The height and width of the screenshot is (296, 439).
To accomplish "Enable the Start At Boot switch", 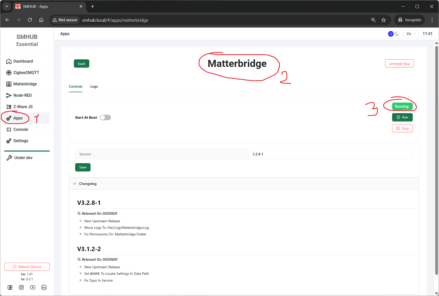I will point(105,117).
